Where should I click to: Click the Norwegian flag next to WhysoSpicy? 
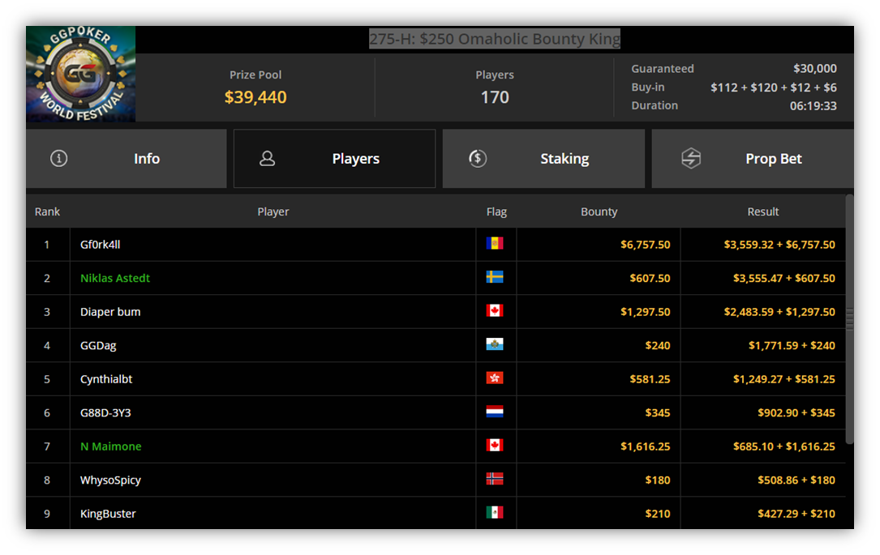[x=495, y=479]
